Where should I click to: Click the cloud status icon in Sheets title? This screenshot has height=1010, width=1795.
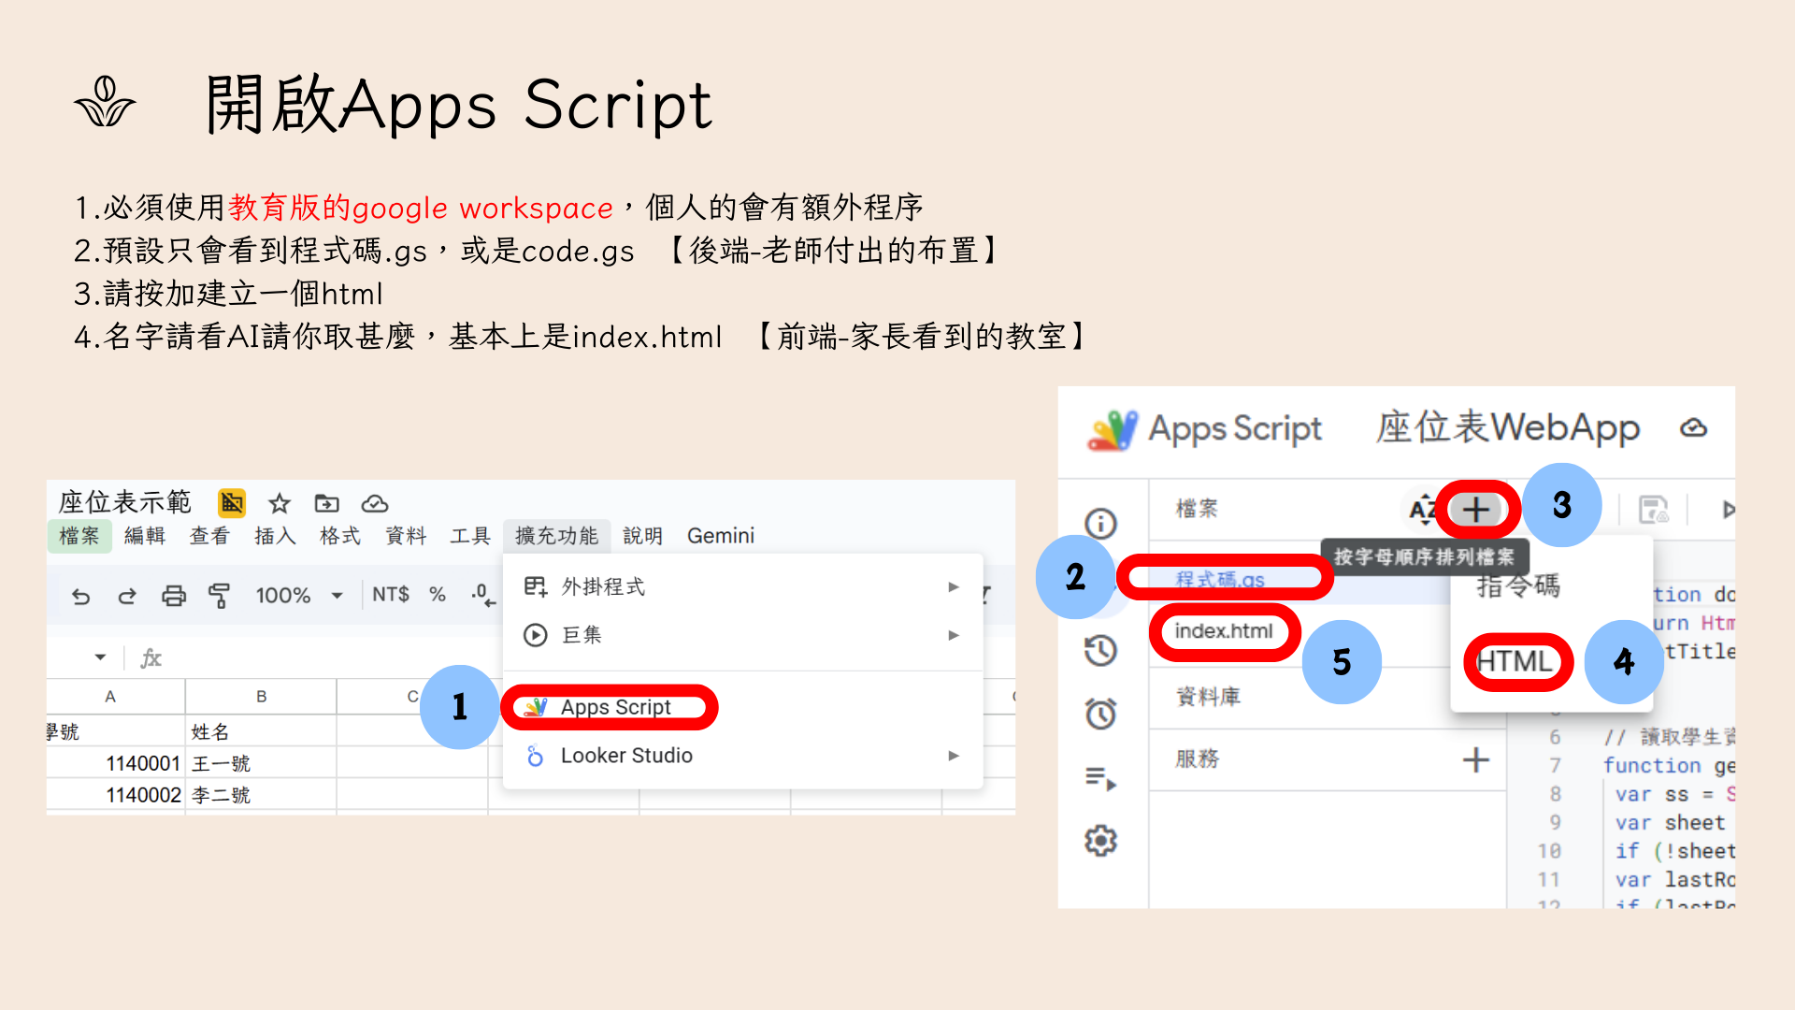[x=375, y=504]
